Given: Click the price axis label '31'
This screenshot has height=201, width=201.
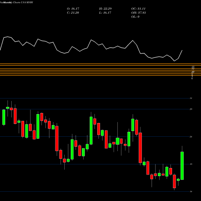Looking at the screenshot, I should click(191, 98).
